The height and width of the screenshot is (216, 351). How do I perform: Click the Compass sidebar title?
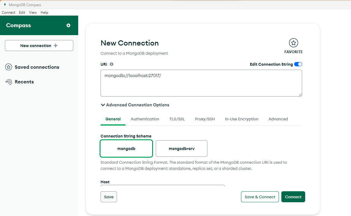[18, 26]
